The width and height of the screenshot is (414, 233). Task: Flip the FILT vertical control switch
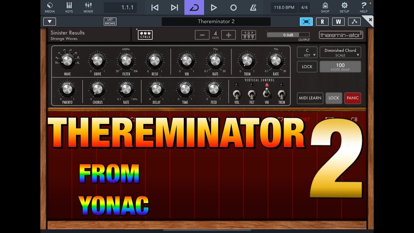252,94
